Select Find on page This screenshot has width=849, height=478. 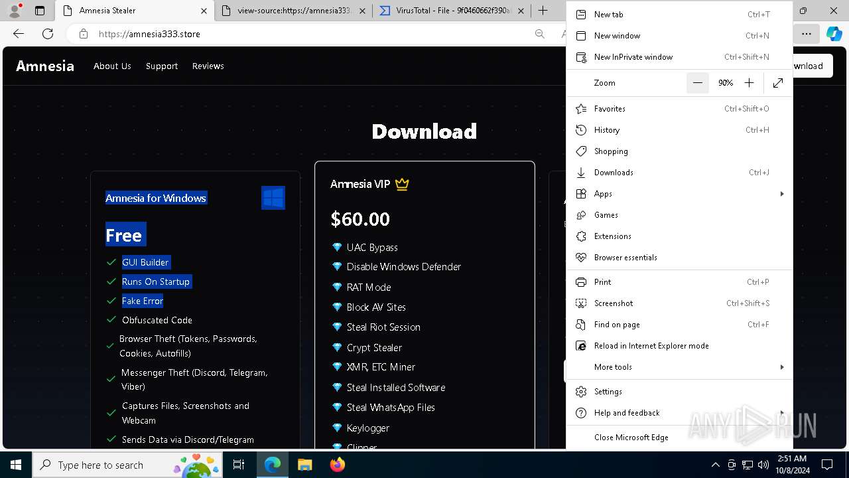[679, 325]
